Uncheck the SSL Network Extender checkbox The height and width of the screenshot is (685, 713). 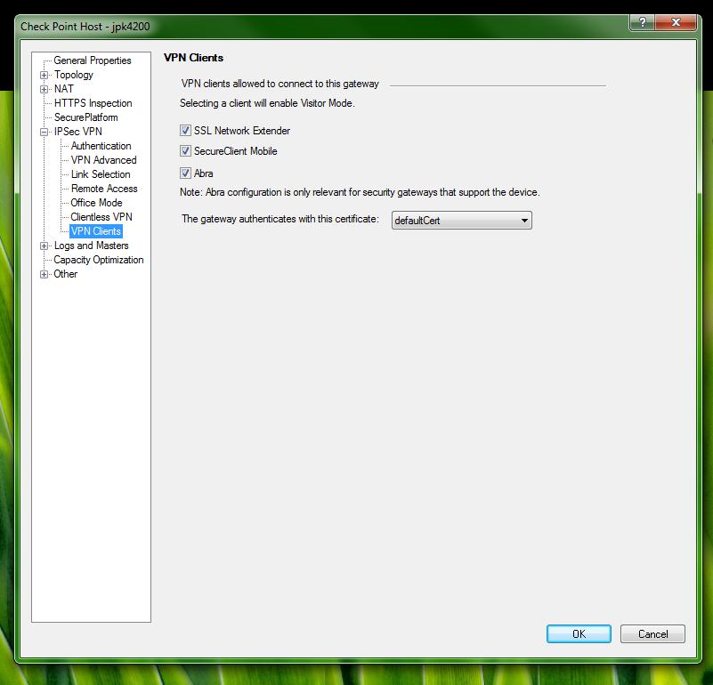(x=185, y=131)
